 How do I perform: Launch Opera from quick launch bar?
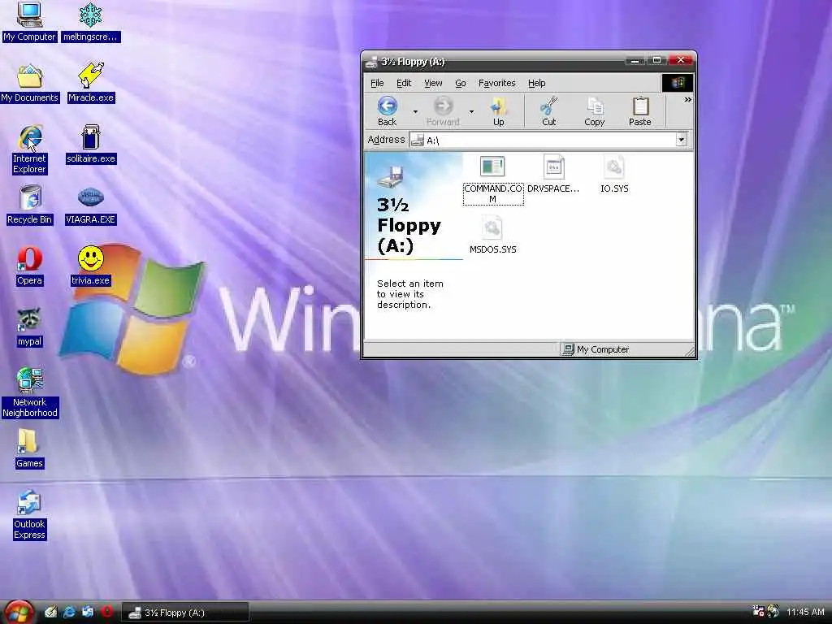[x=106, y=612]
